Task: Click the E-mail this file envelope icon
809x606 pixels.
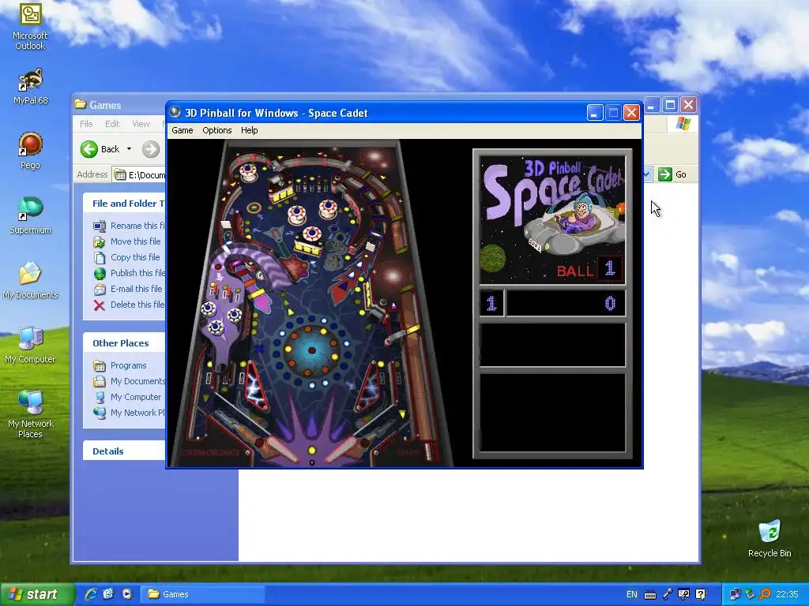Action: pos(100,289)
